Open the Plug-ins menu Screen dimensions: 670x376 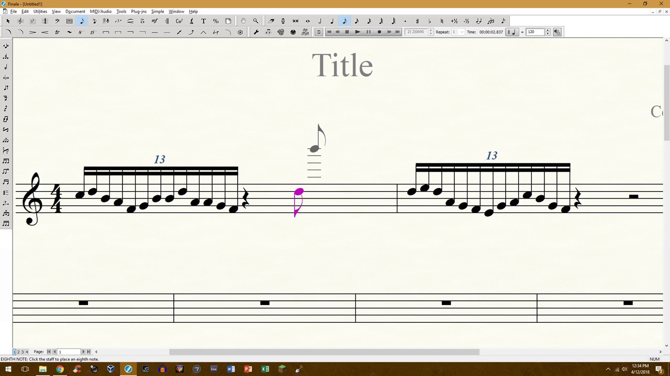tap(139, 11)
